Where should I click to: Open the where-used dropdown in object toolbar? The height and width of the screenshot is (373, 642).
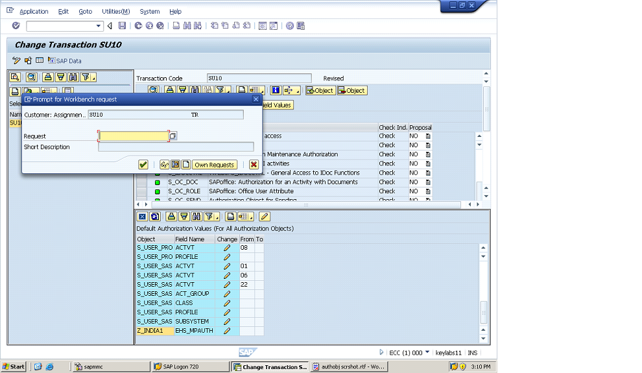[x=292, y=90]
